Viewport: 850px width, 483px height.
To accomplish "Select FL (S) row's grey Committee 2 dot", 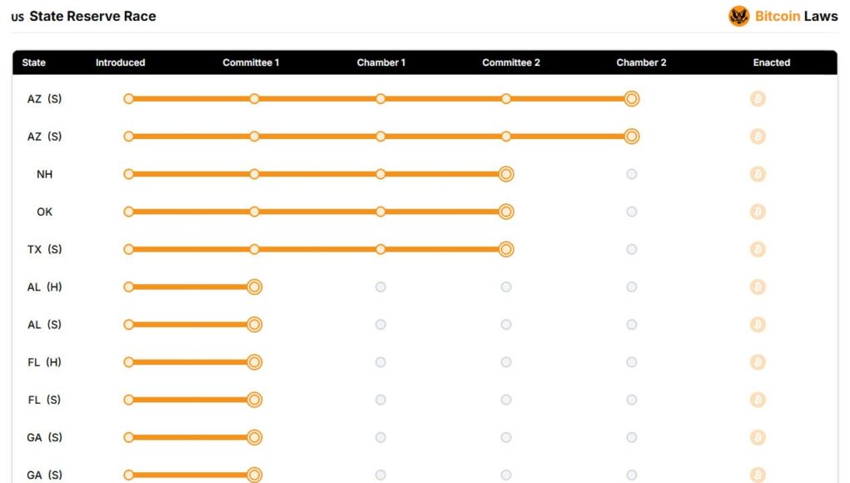I will coord(506,400).
